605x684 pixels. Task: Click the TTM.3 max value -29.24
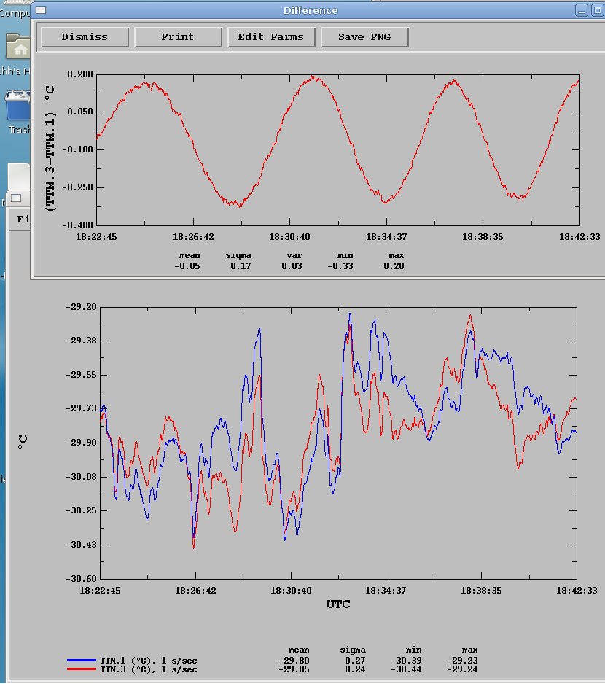pyautogui.click(x=462, y=669)
